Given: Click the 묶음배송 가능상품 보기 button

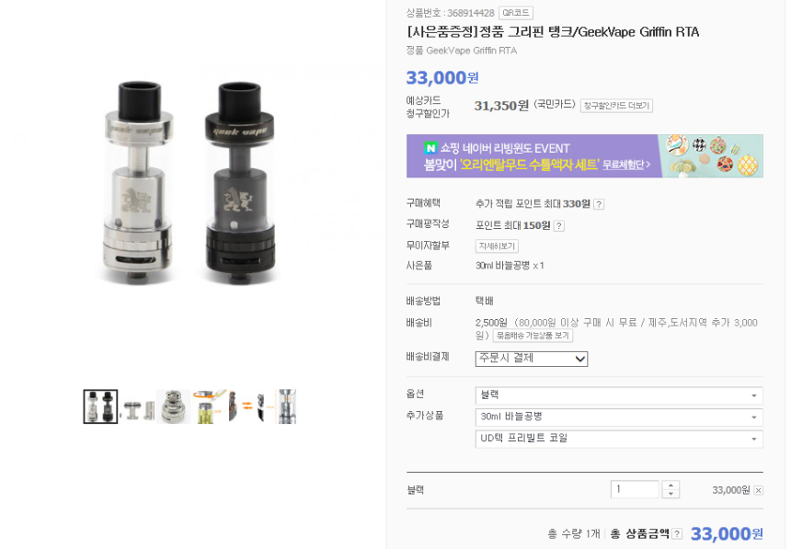Looking at the screenshot, I should pos(533,336).
